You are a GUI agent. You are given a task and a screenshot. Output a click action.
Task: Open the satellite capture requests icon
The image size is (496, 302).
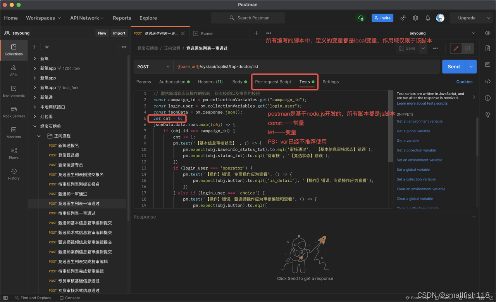pos(403,18)
